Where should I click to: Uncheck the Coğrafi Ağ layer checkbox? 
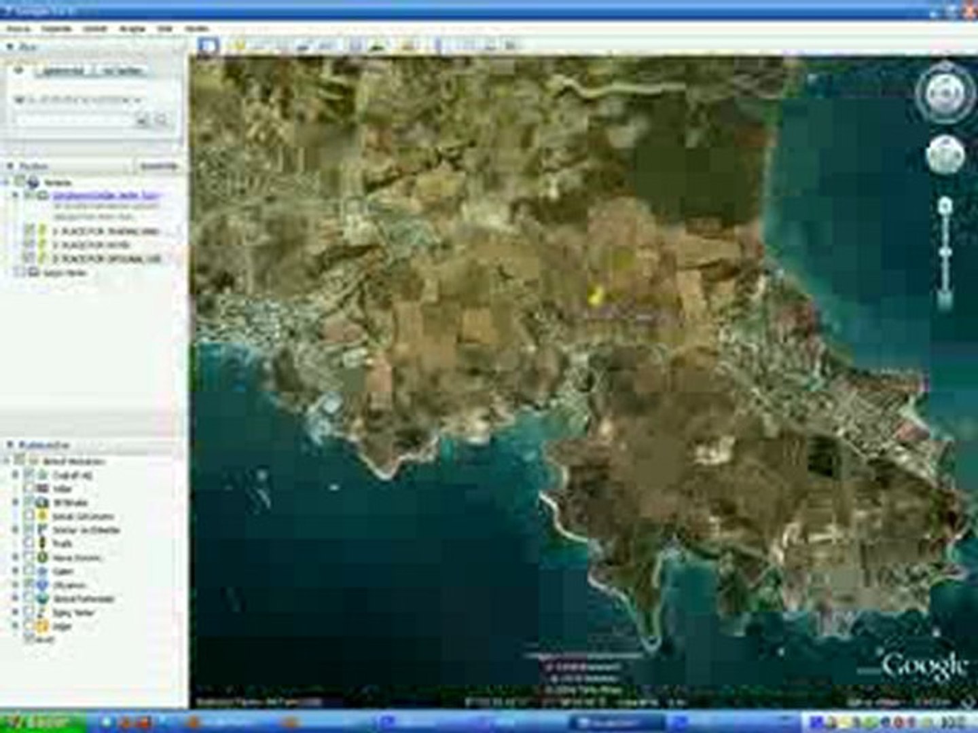click(x=29, y=474)
